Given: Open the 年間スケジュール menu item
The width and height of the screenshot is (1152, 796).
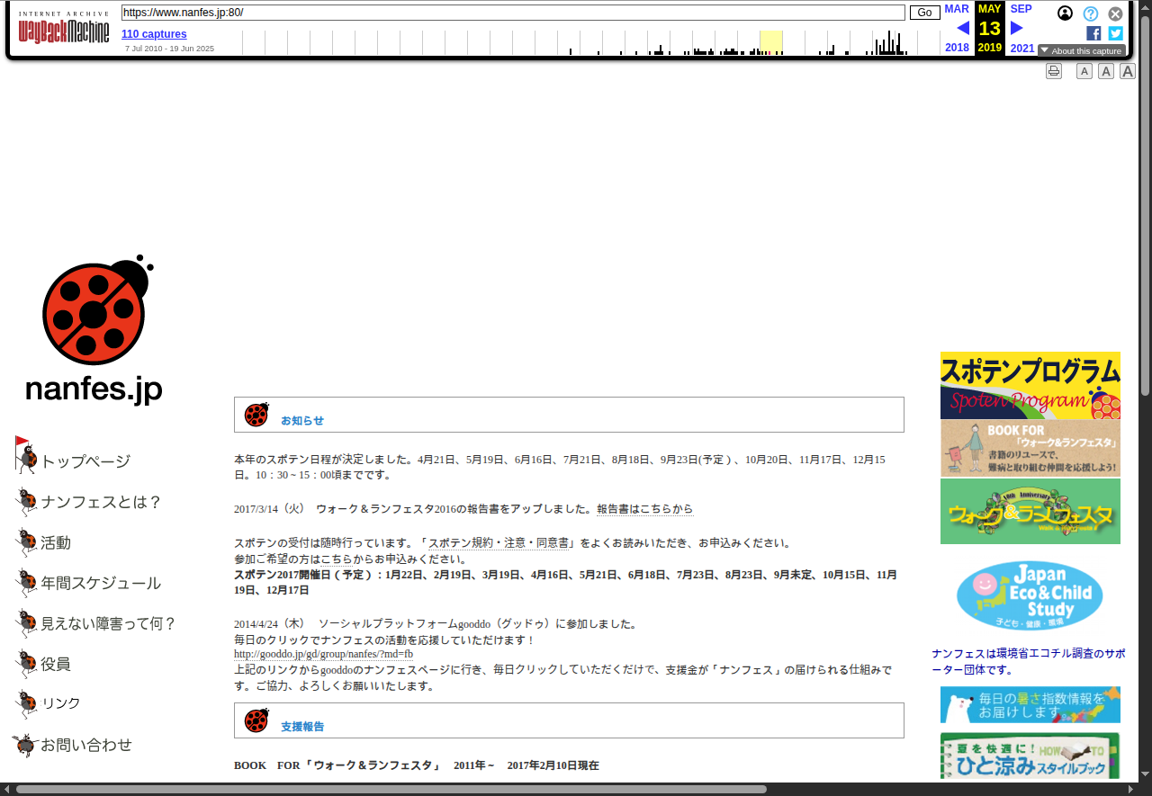Looking at the screenshot, I should tap(100, 583).
